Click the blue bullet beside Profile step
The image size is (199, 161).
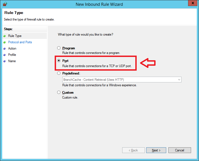tap(5, 55)
